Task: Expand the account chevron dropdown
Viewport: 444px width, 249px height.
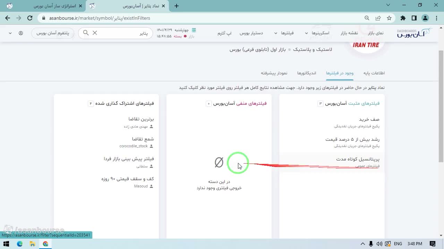Action: [10, 33]
